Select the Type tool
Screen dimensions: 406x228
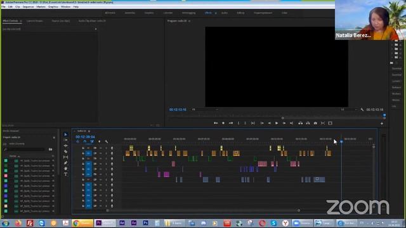(x=65, y=174)
